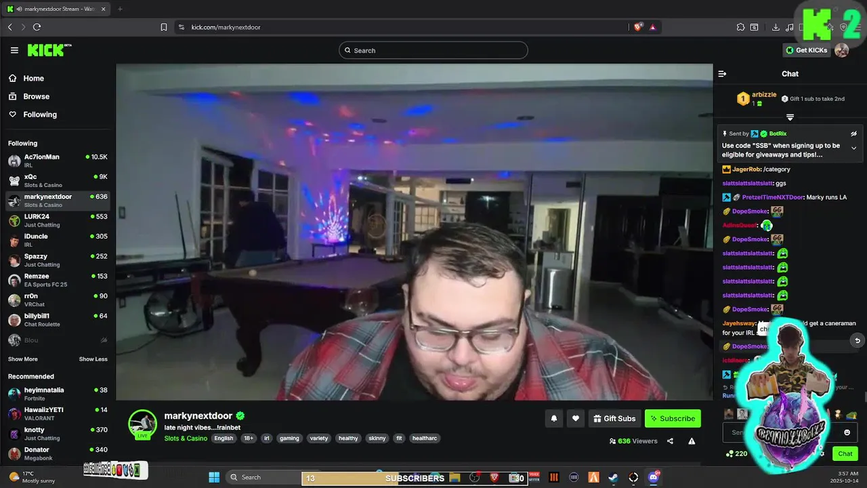Screen dimensions: 867x488
Task: Click the KICK logo
Action: point(49,50)
